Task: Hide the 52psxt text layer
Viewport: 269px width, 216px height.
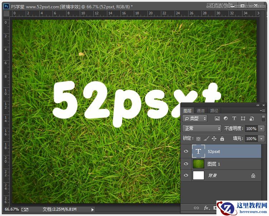Action: (x=186, y=151)
